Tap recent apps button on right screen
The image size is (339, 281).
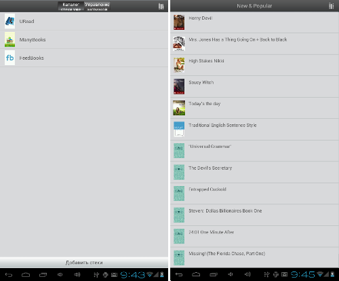click(213, 275)
